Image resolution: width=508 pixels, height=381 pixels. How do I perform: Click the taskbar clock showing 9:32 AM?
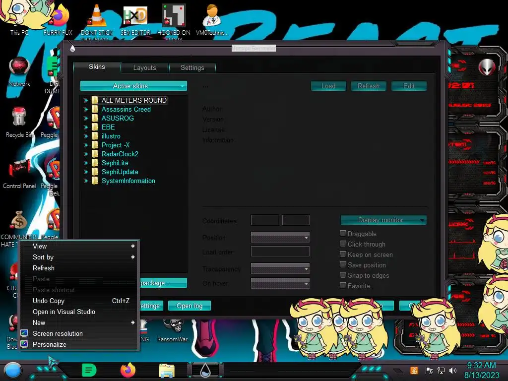[x=482, y=370]
